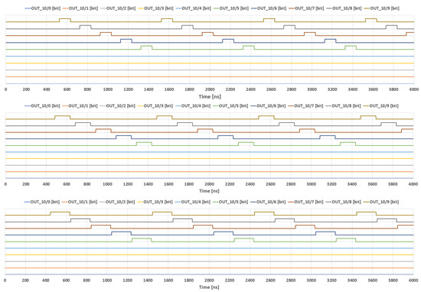Select the Time [ns] axis title of middle chart
Viewport: 421px width, 292px height.
click(x=209, y=191)
